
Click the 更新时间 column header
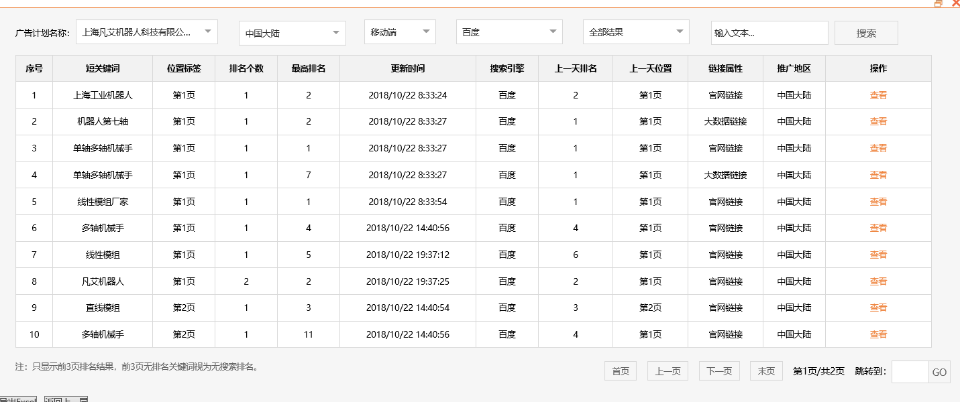[x=407, y=68]
